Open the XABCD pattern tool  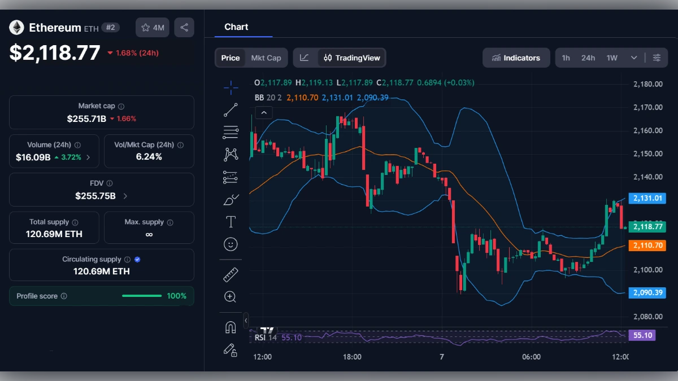click(x=231, y=154)
